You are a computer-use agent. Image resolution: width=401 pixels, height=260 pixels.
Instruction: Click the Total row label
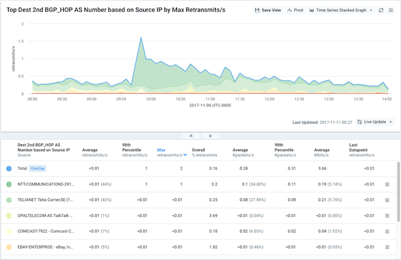coord(22,169)
